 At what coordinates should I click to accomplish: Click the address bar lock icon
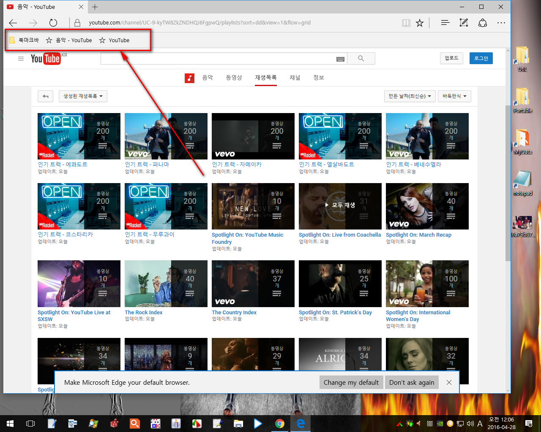point(77,23)
